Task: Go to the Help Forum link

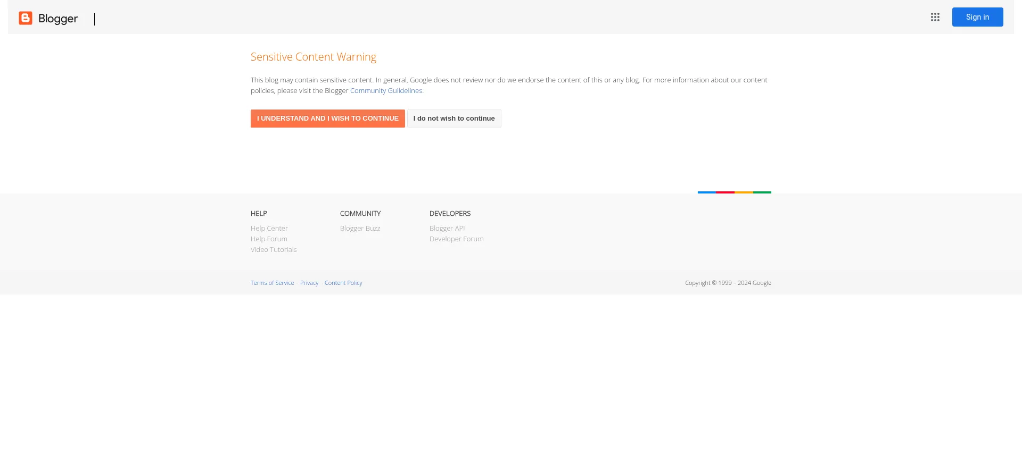Action: coord(269,239)
